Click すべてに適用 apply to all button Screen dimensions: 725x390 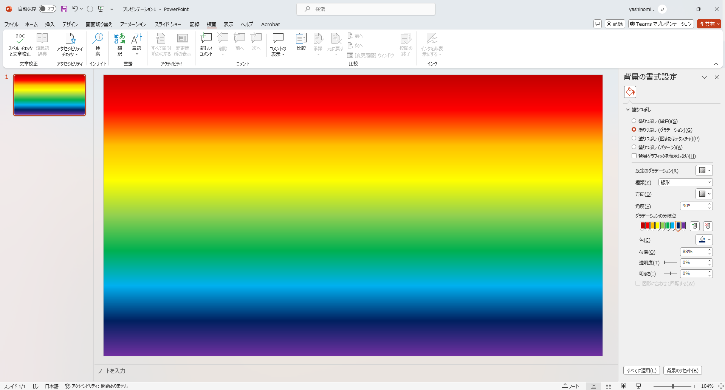click(641, 371)
